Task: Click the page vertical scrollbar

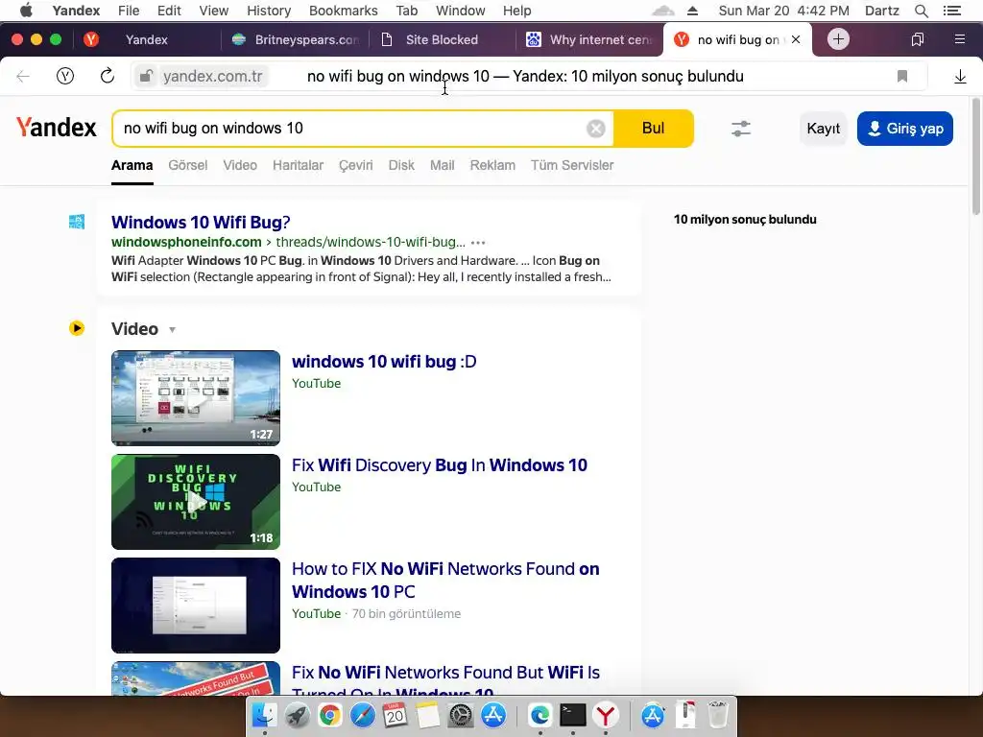Action: tap(976, 156)
